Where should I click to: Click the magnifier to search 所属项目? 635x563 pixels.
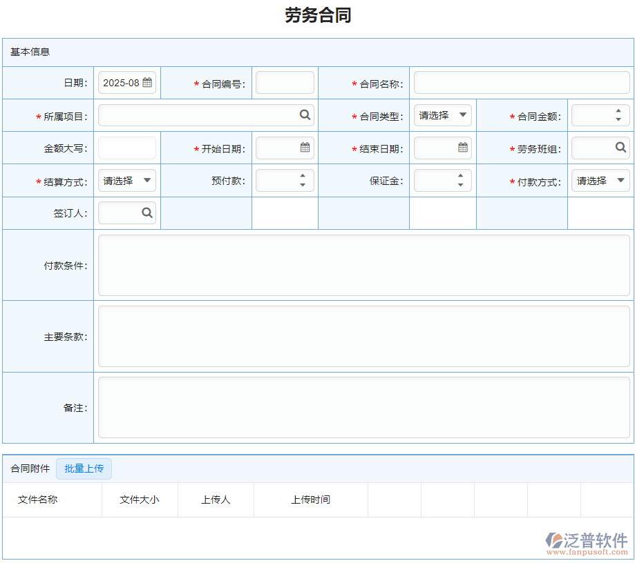[305, 115]
